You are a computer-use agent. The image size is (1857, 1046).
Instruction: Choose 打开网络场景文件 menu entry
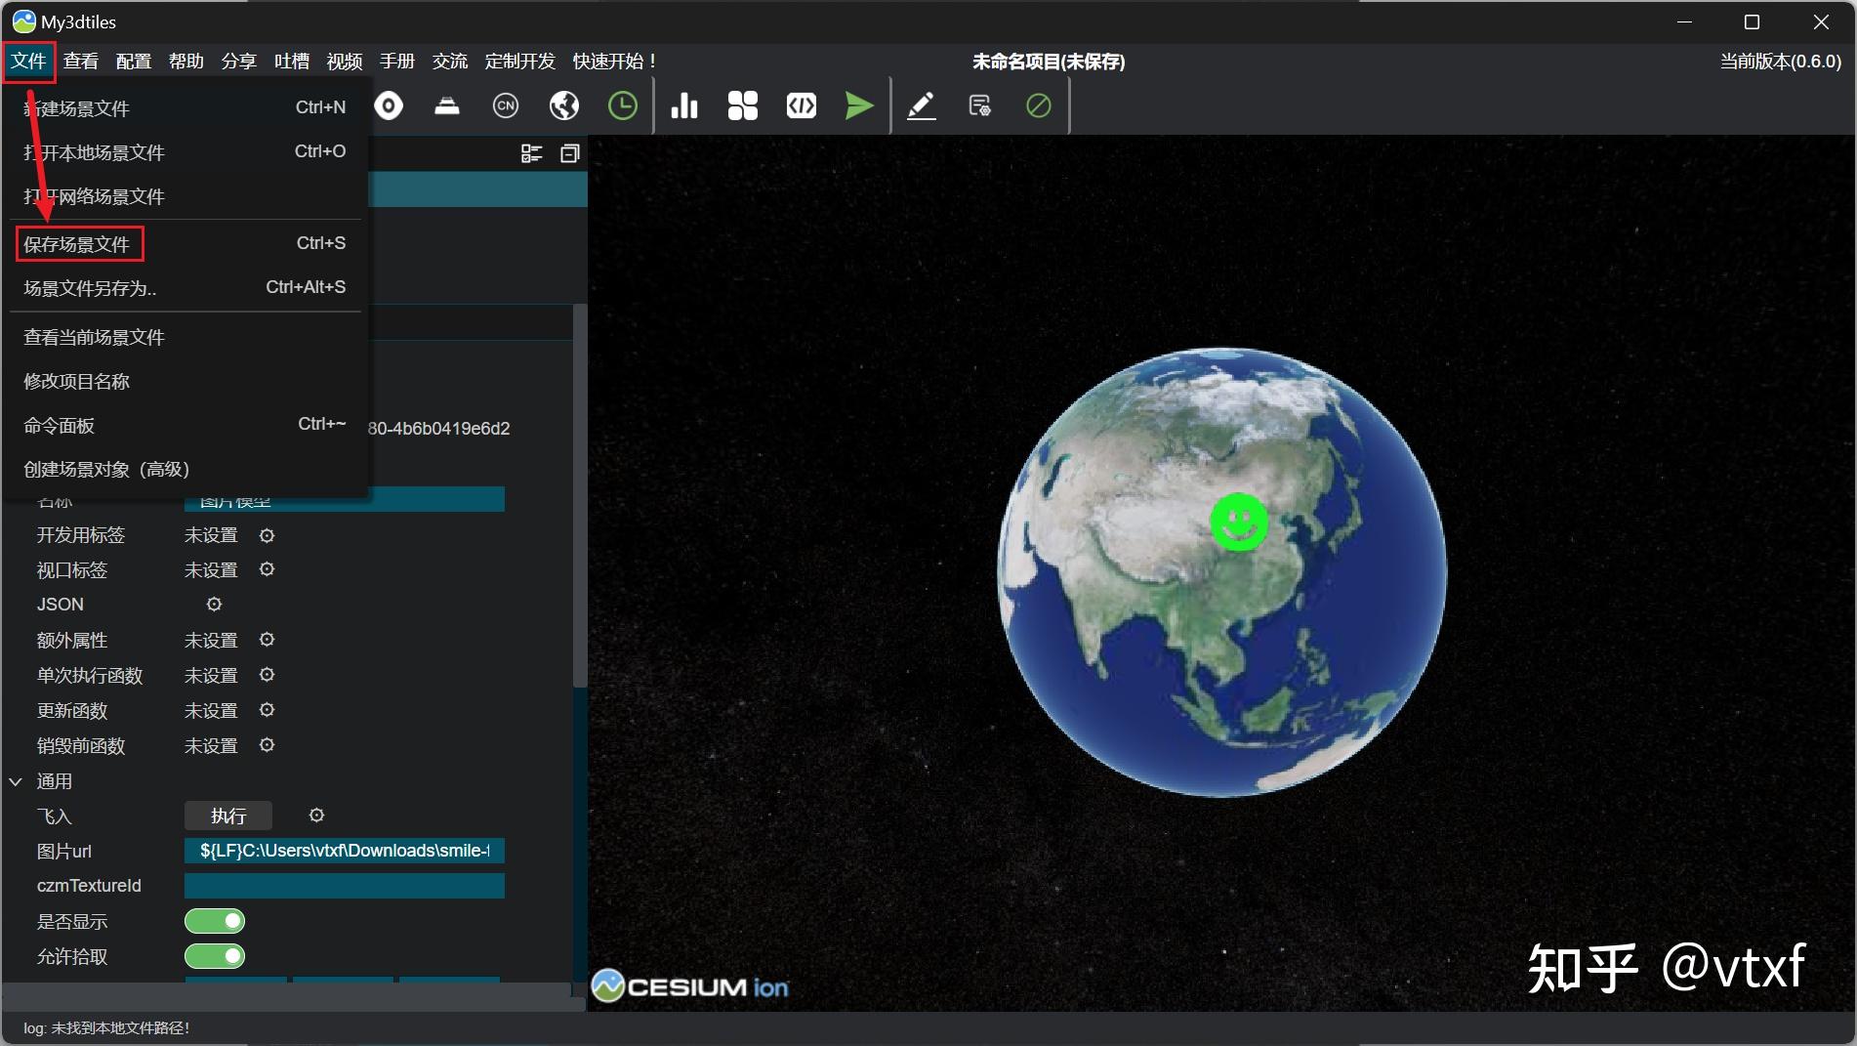click(186, 196)
